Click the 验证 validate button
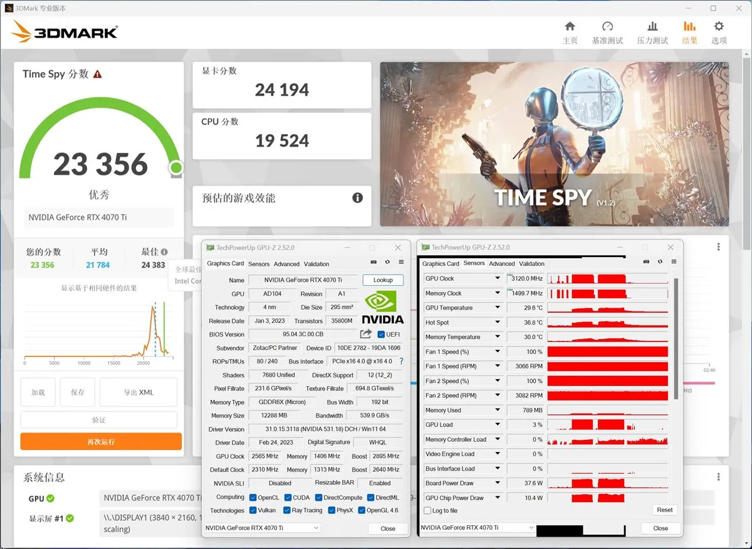Image resolution: width=752 pixels, height=549 pixels. pos(99,420)
